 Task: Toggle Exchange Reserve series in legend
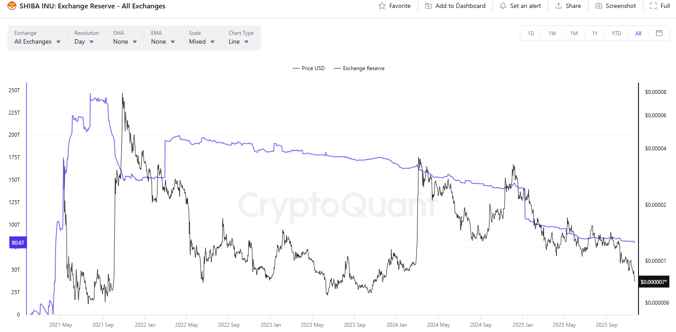click(359, 68)
